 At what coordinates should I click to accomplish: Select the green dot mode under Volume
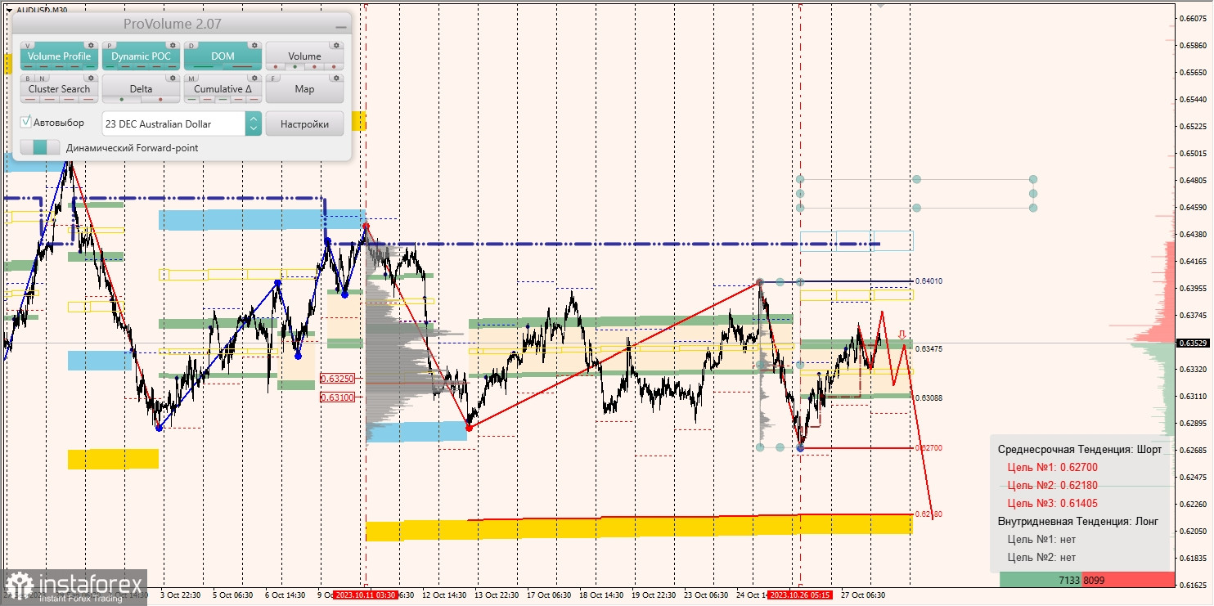point(295,67)
